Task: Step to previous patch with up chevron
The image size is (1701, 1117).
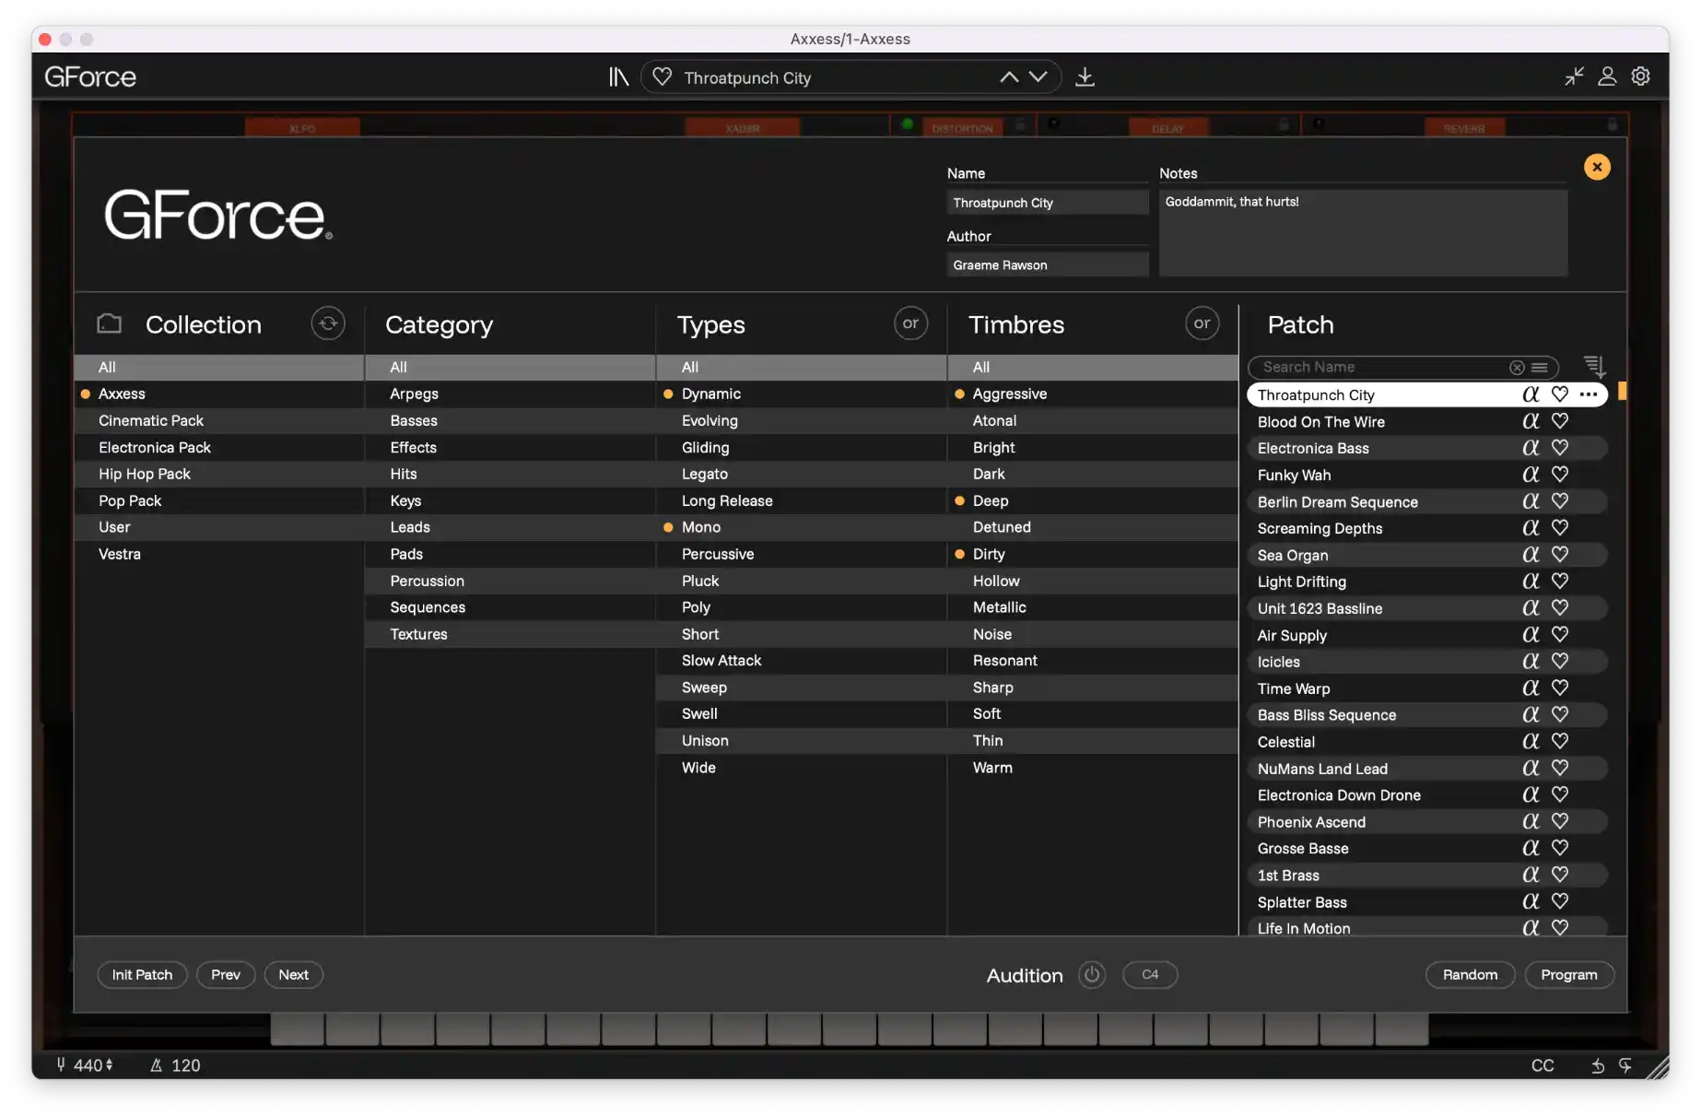Action: click(1009, 77)
